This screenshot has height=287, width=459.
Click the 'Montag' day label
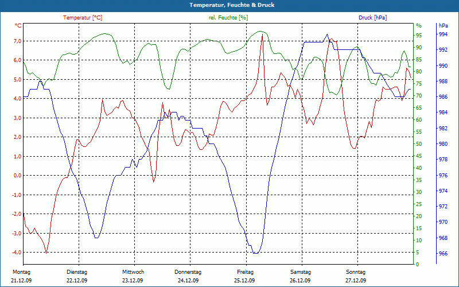click(22, 272)
